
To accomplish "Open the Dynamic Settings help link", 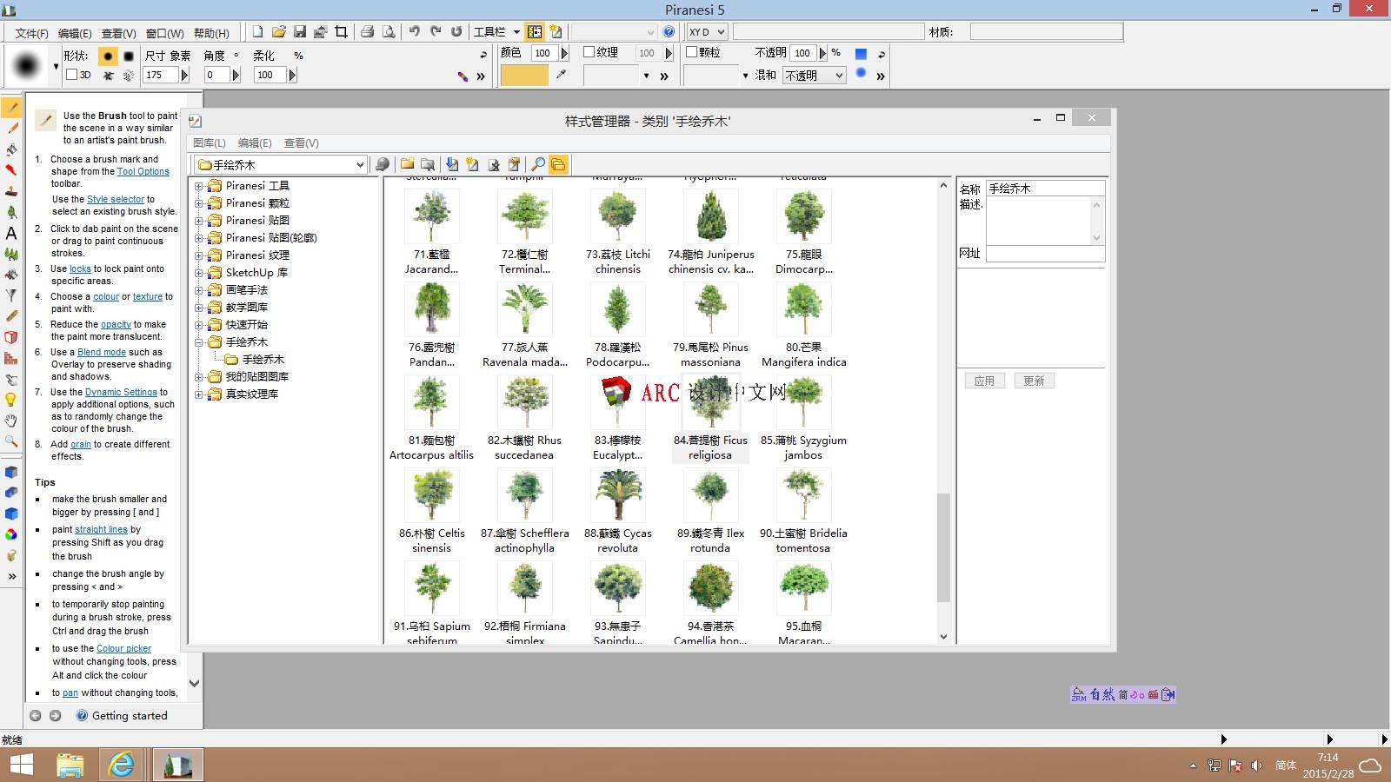I will [121, 392].
